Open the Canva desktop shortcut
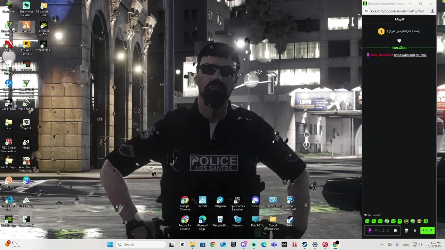The width and height of the screenshot is (445, 250). (x=26, y=182)
